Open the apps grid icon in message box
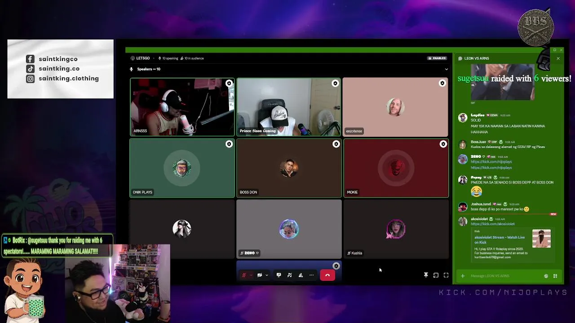Viewport: 575px width, 323px height. (555, 276)
